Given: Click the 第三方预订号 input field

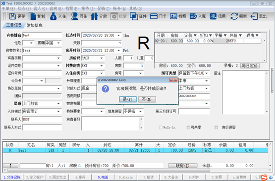Looking at the screenshot, I should [x=194, y=112].
